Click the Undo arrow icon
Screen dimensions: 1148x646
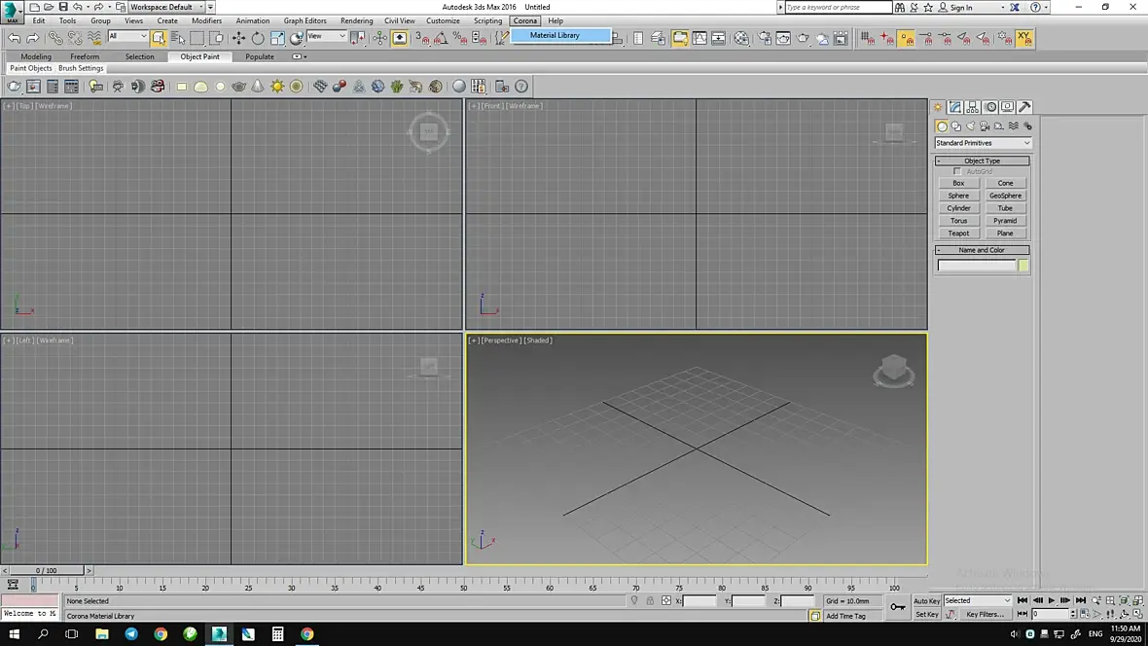click(x=14, y=38)
